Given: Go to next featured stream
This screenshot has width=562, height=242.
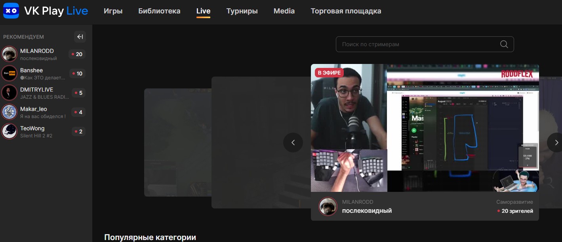Looking at the screenshot, I should [x=556, y=143].
